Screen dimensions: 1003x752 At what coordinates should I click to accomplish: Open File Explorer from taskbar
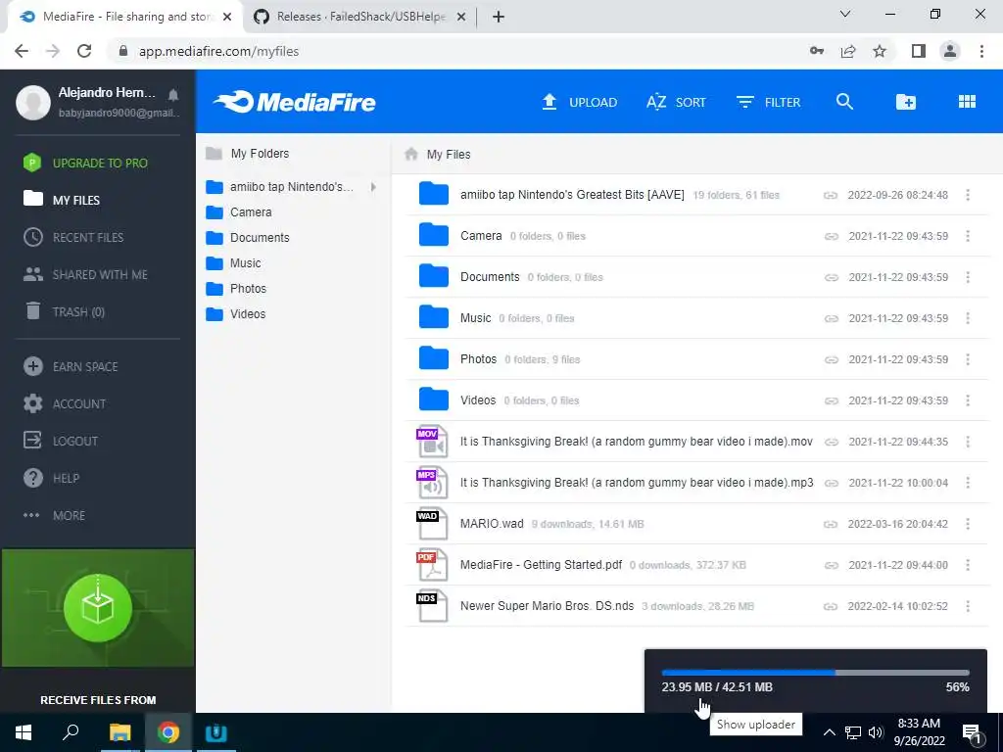[119, 732]
